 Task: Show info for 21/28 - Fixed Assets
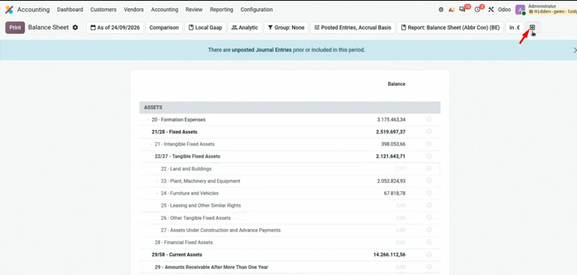[x=429, y=132]
